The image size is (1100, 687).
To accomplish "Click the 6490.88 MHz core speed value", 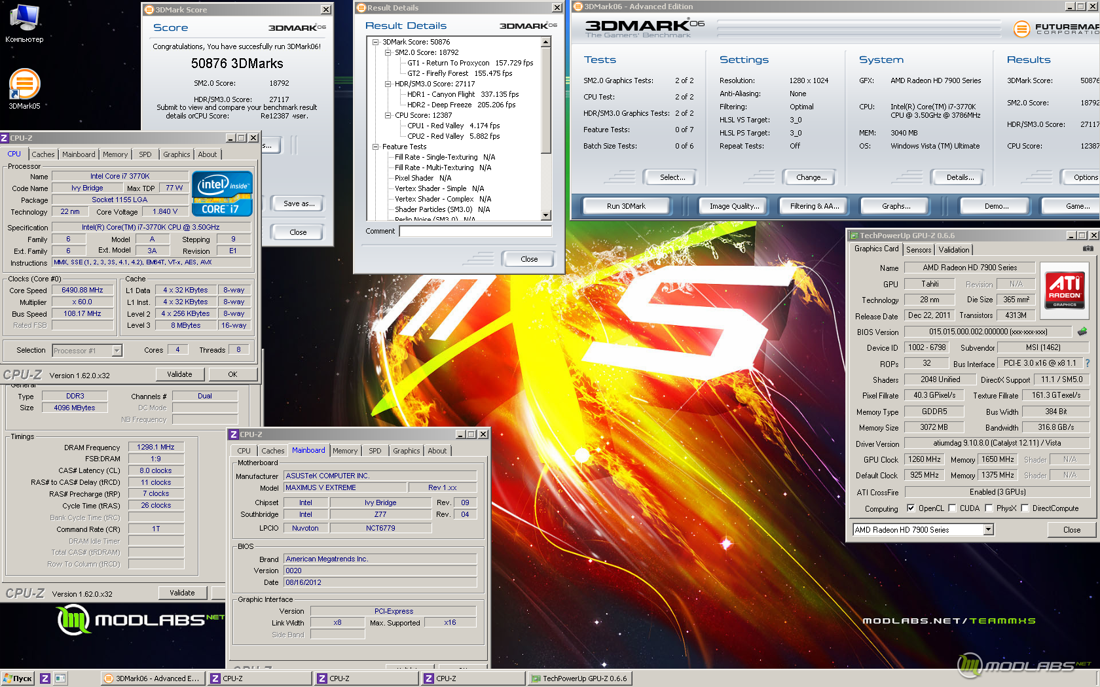I will point(82,290).
